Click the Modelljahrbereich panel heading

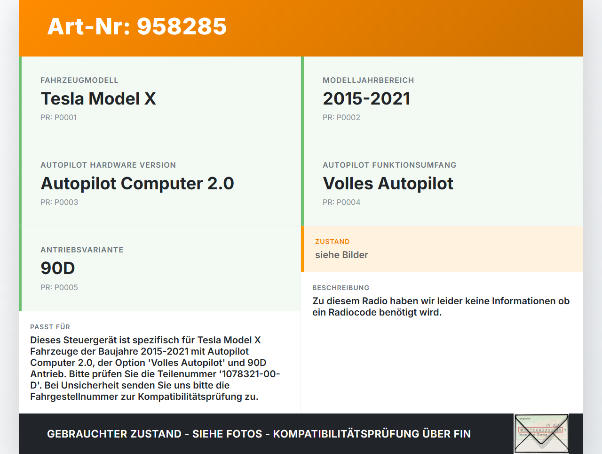(368, 80)
